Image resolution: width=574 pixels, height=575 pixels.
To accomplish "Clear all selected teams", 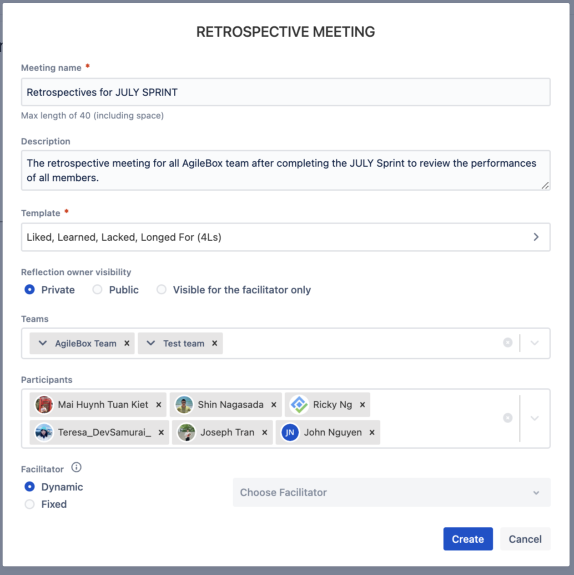I will pyautogui.click(x=508, y=343).
